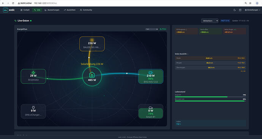Click the green live status dot
The width and height of the screenshot is (262, 139).
(31, 21)
